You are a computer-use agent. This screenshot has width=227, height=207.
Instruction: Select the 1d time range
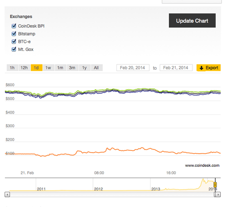[x=37, y=68]
